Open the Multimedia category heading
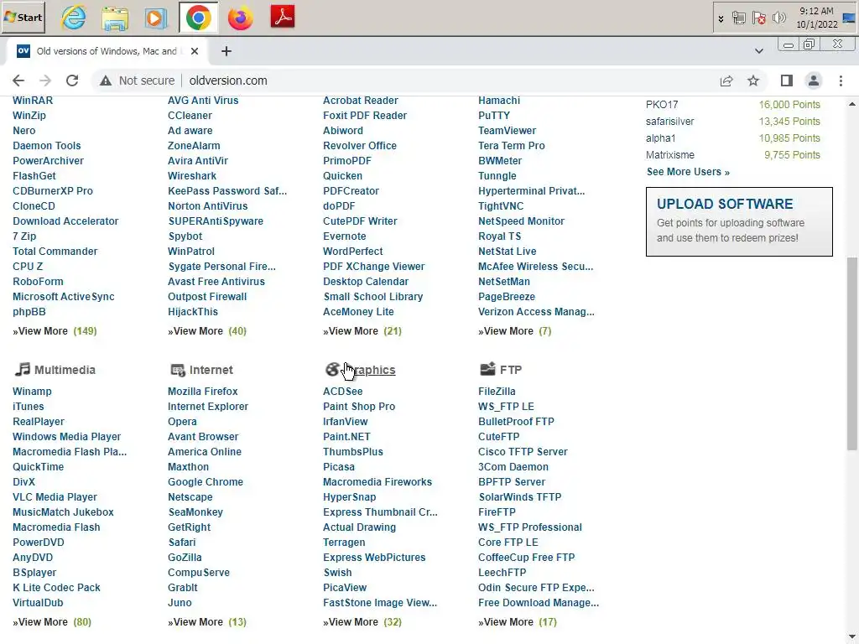859x644 pixels. click(x=65, y=370)
